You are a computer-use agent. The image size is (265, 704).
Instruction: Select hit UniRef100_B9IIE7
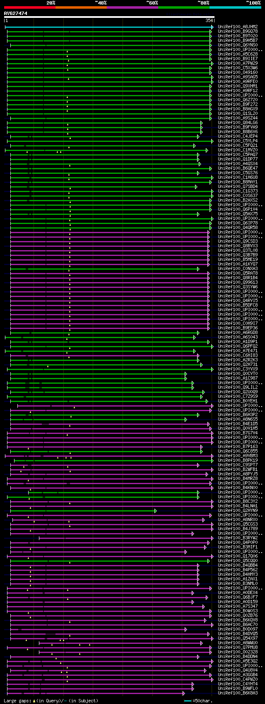tap(238, 59)
